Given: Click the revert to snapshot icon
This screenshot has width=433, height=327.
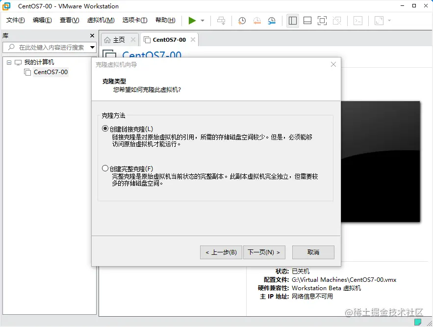Looking at the screenshot, I should click(x=257, y=21).
